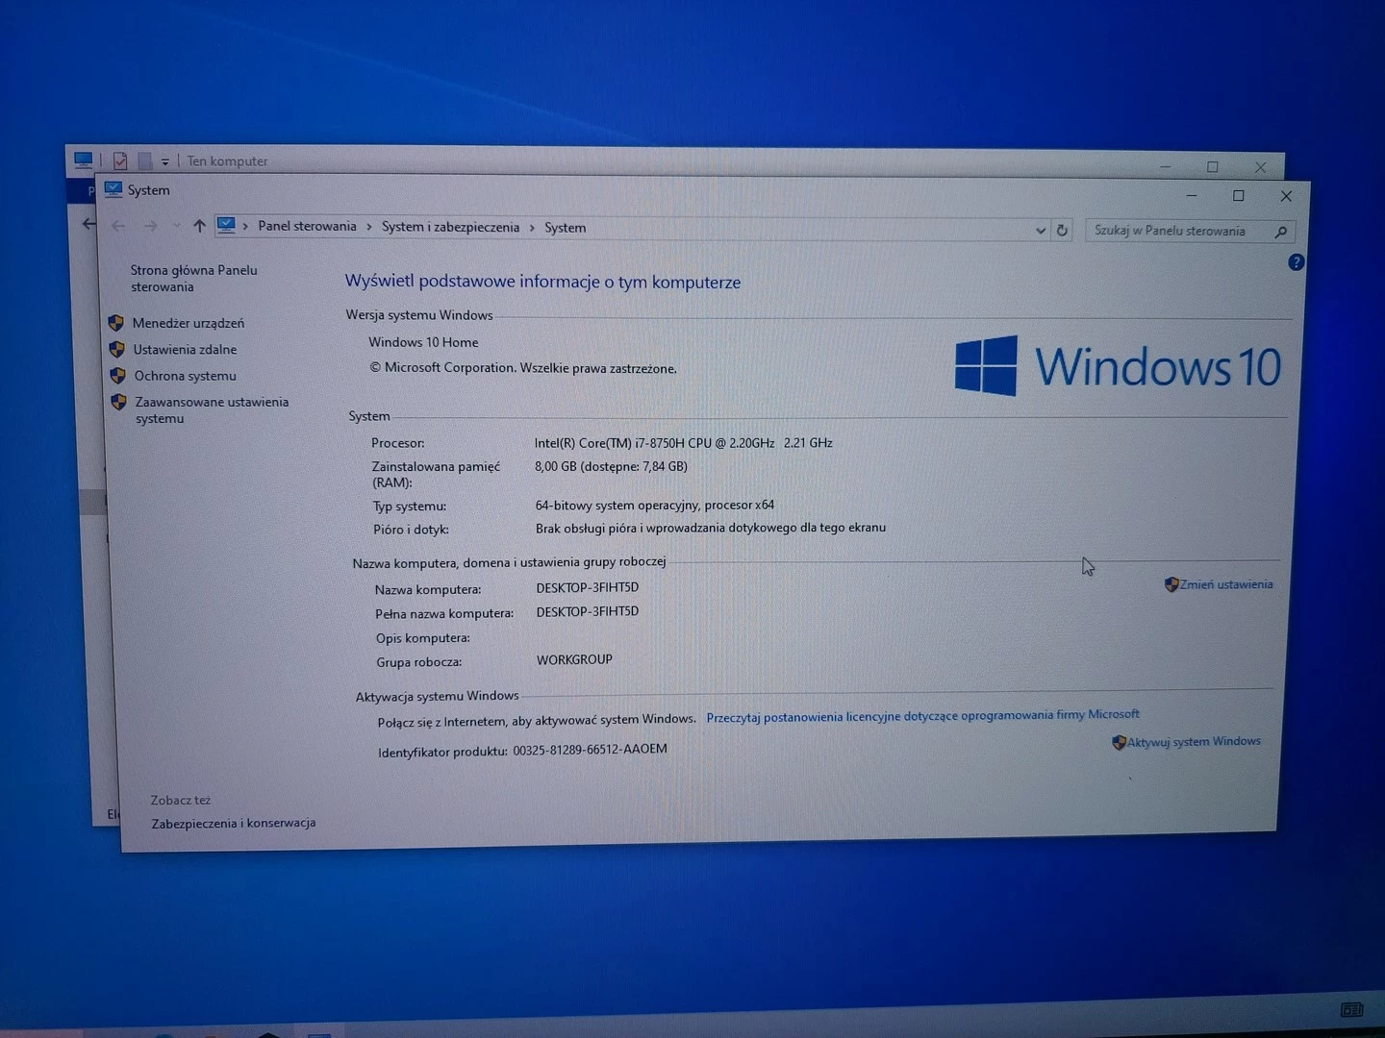Viewport: 1385px width, 1038px height.
Task: Maximize the Ten komputer window
Action: click(x=1213, y=167)
